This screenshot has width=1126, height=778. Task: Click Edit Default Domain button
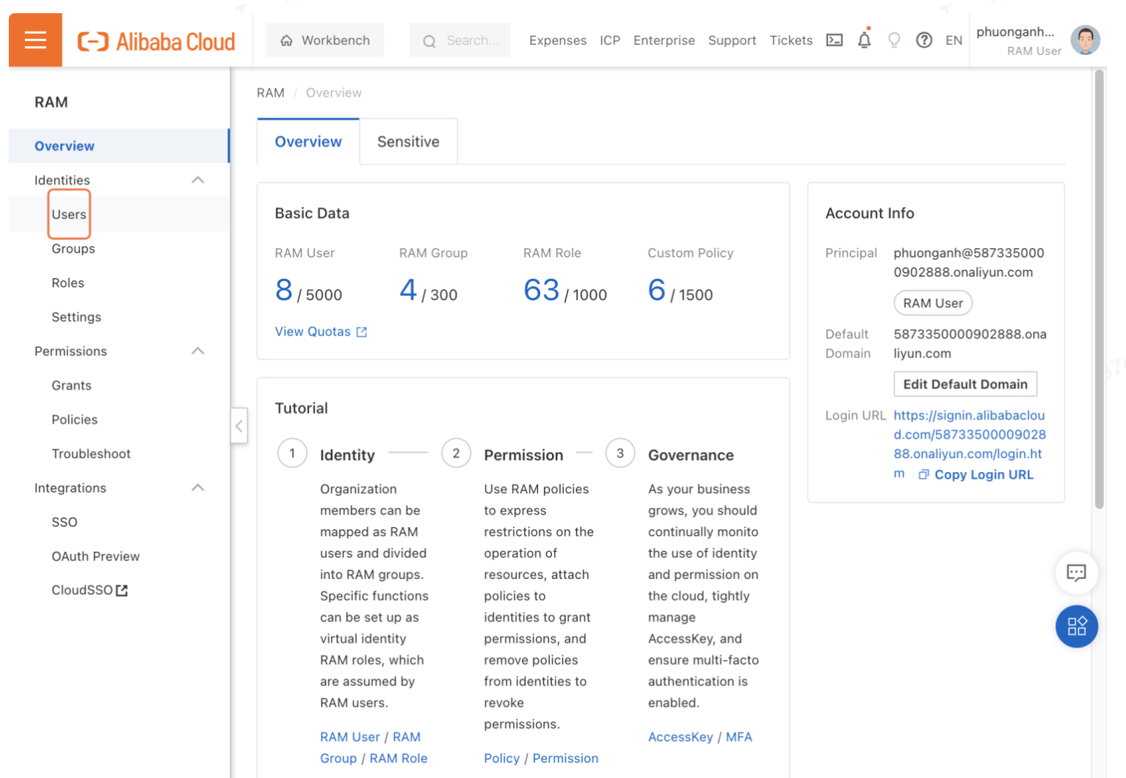[x=965, y=384]
